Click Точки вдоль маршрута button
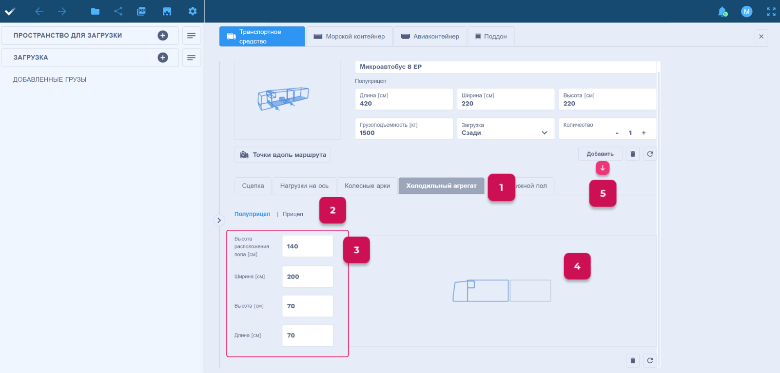 pyautogui.click(x=283, y=155)
